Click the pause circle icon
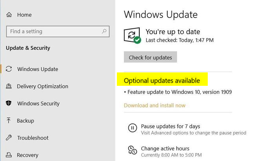Viewport: 253px width, 161px height. [x=133, y=128]
